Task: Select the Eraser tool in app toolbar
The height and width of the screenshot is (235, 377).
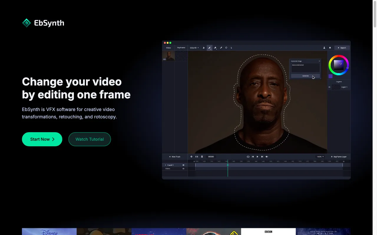Action: [x=215, y=48]
